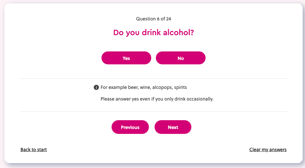This screenshot has height=168, width=305.
Task: Restart the quiz via Back to start
Action: click(34, 150)
